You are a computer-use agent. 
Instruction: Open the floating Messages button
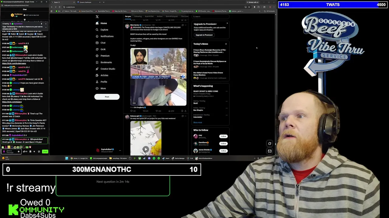coord(270,151)
